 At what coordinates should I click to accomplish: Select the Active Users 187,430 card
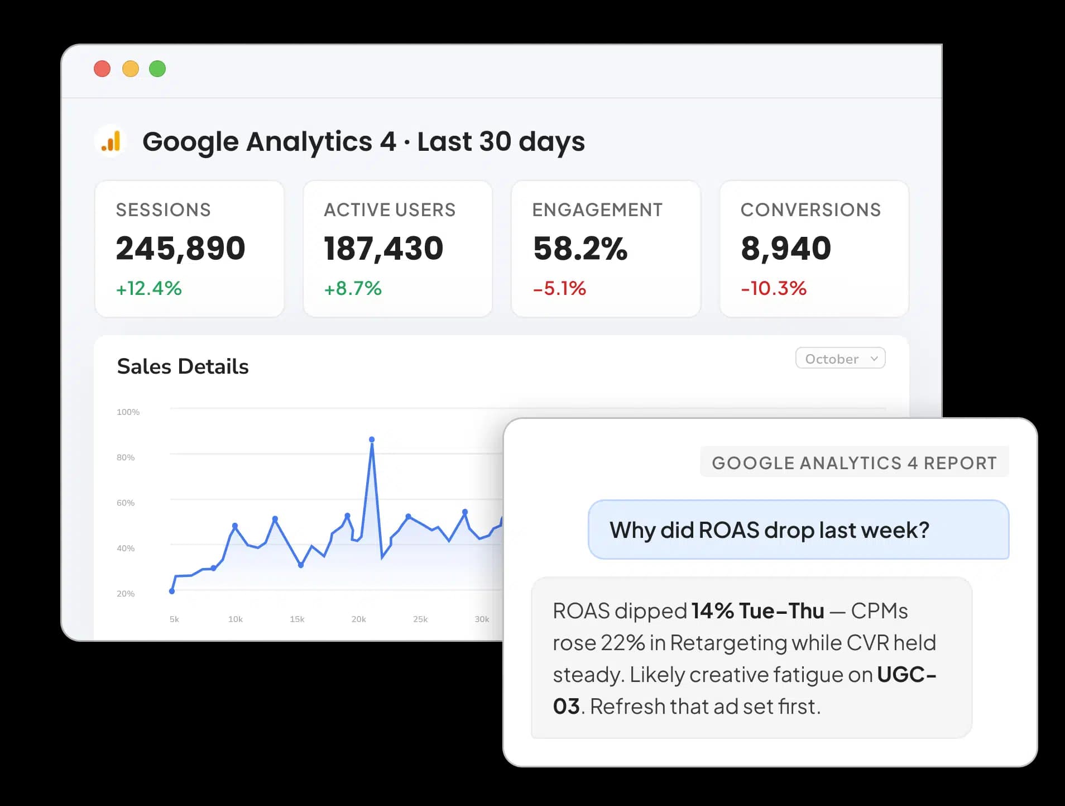[397, 249]
